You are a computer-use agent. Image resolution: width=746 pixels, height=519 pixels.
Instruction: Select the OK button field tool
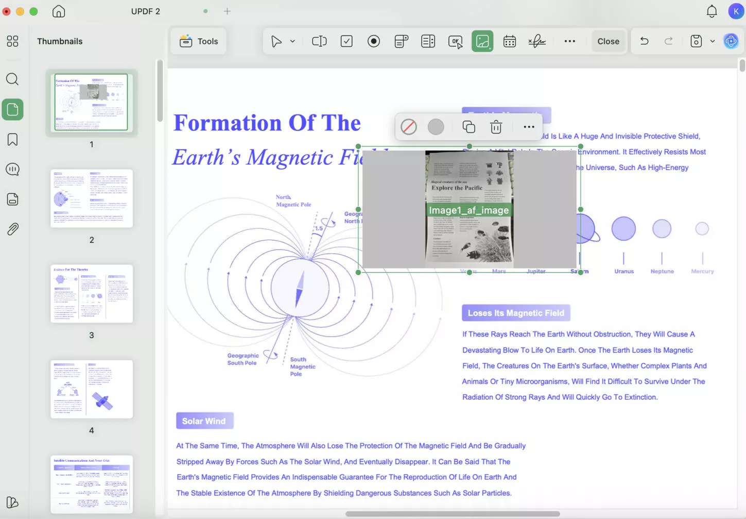(455, 41)
